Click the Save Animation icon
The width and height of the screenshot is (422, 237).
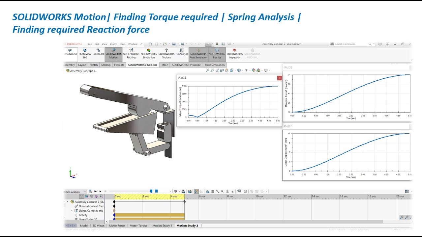(183, 191)
